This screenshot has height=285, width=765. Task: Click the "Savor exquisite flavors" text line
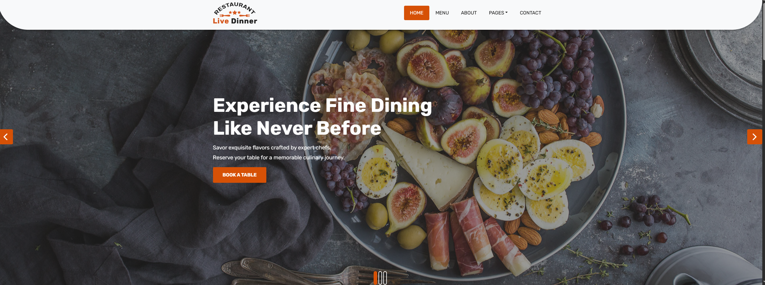(272, 148)
